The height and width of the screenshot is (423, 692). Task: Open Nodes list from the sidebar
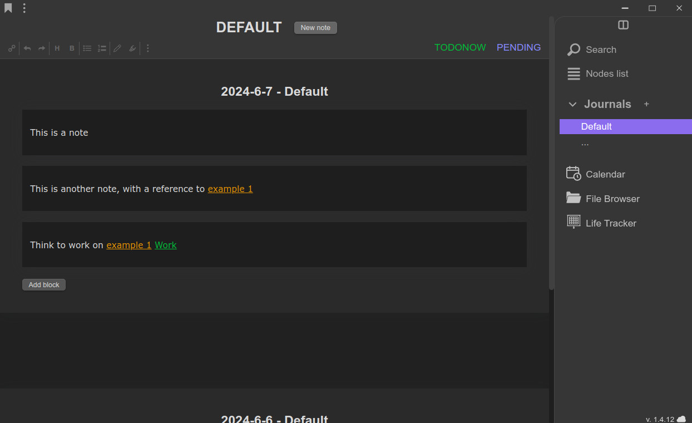(x=607, y=73)
